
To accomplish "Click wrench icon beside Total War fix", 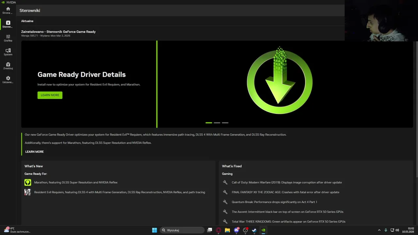I will (x=225, y=222).
